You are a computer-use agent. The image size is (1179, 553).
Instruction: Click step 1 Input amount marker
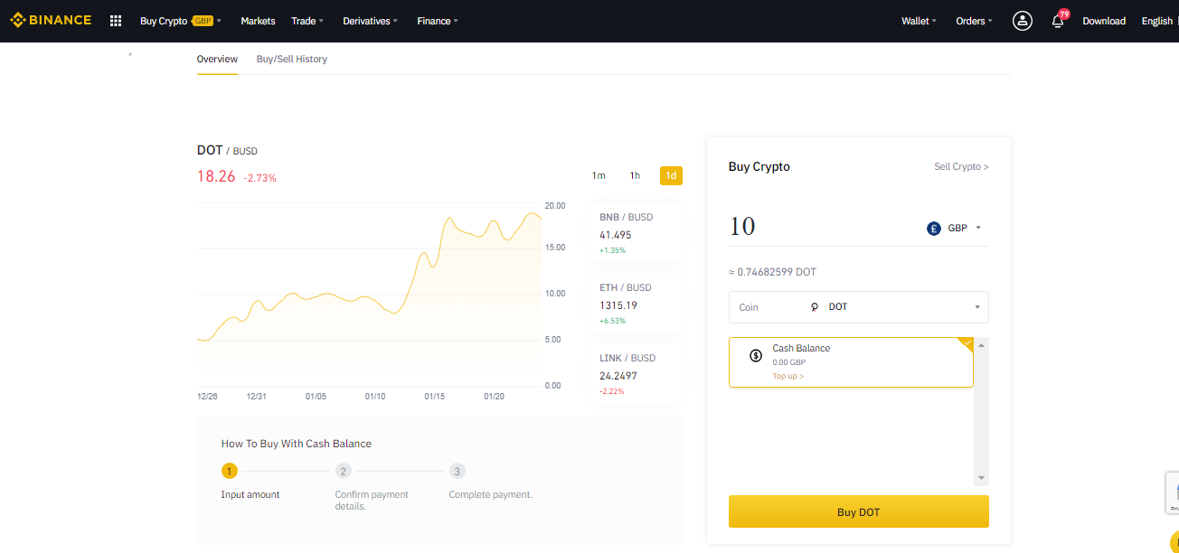click(x=230, y=471)
